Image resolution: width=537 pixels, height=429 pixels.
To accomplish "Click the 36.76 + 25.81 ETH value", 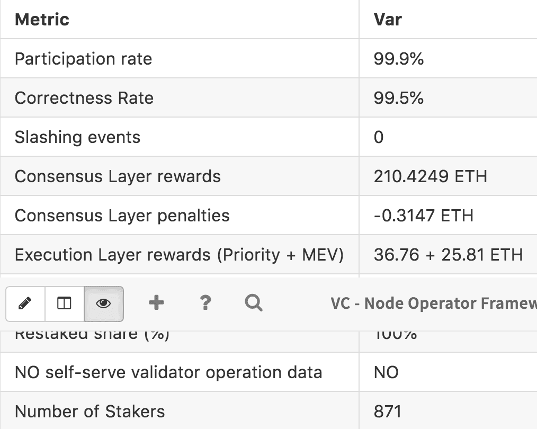I will [x=448, y=255].
